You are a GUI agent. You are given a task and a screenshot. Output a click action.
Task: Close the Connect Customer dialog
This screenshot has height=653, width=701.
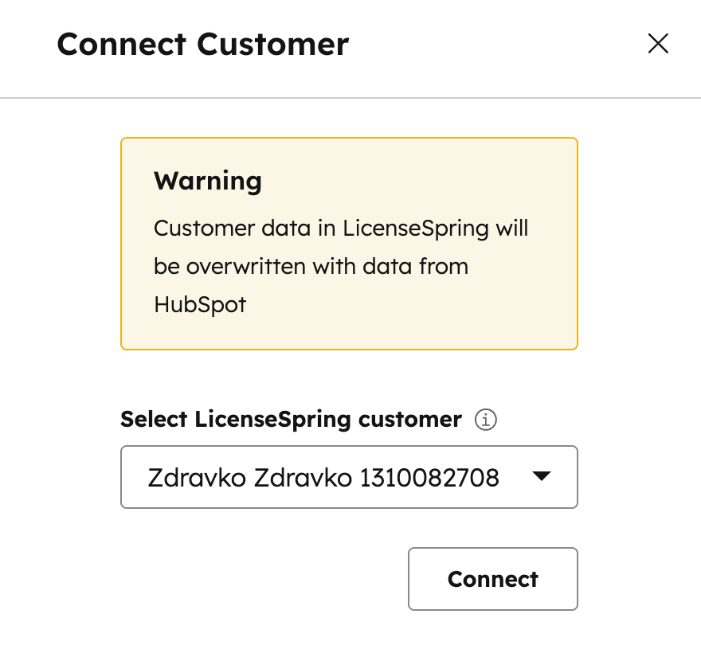click(658, 44)
